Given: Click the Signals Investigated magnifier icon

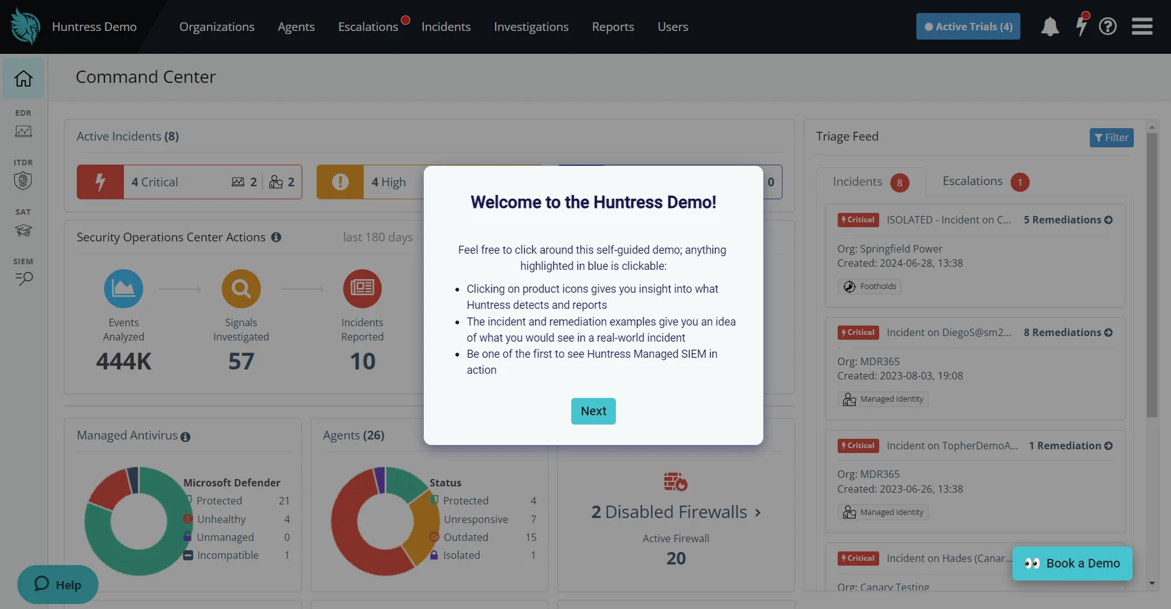Looking at the screenshot, I should 241,288.
